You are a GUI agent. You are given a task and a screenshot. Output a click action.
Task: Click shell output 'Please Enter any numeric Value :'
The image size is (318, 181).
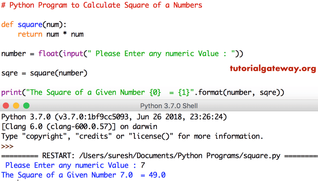71,165
